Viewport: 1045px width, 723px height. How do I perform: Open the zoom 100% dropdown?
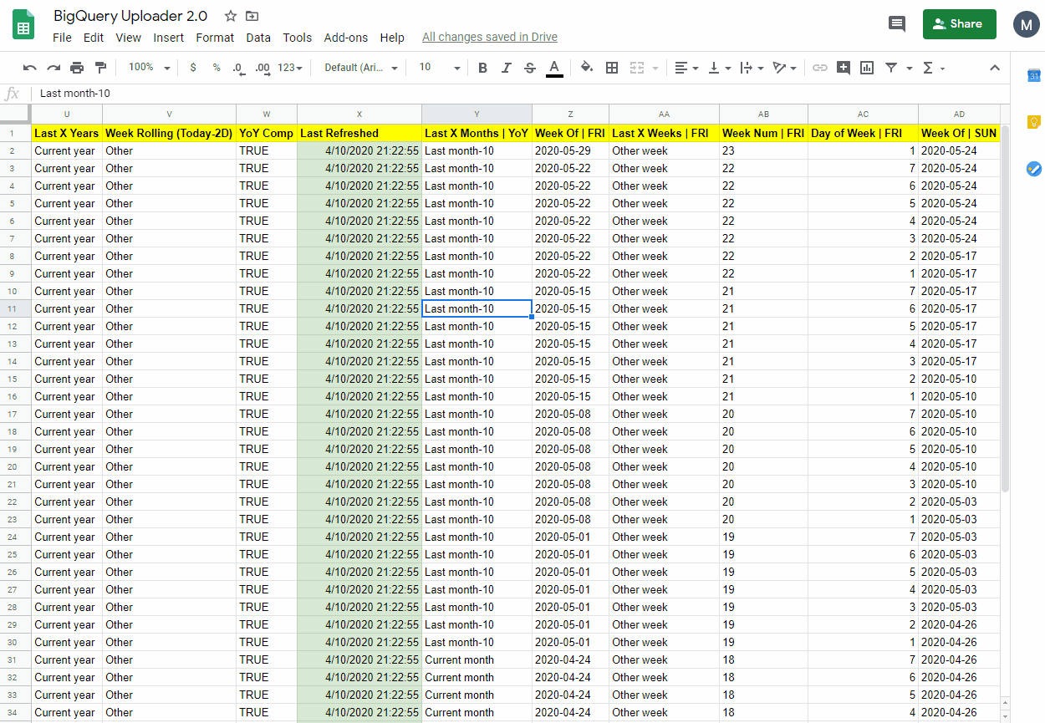click(x=150, y=68)
